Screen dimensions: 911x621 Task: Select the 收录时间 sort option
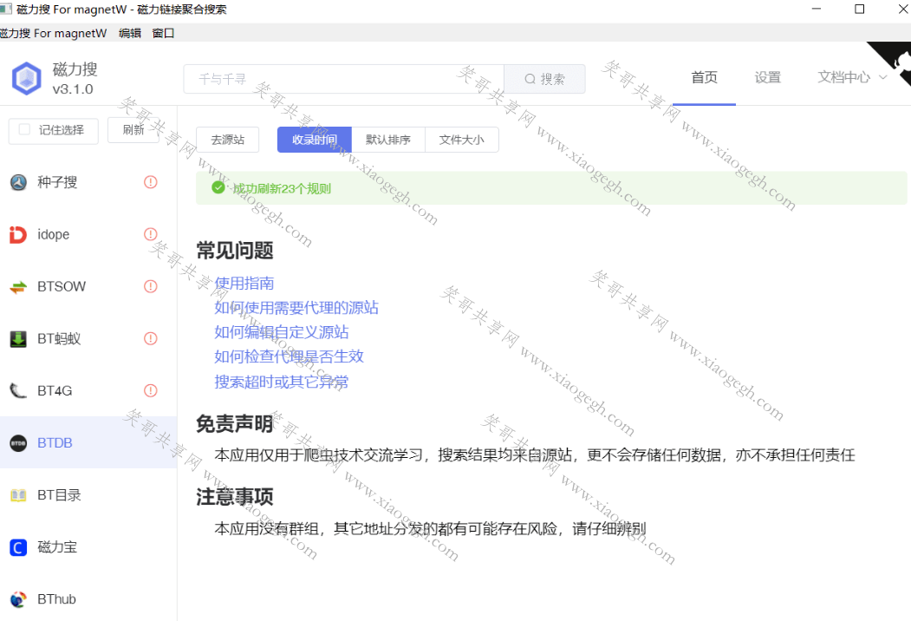click(315, 140)
